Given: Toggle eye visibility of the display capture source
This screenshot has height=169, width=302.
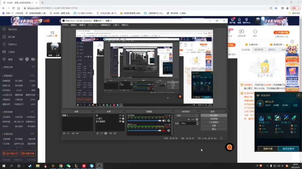Looking at the screenshot, I should pyautogui.click(x=120, y=121).
